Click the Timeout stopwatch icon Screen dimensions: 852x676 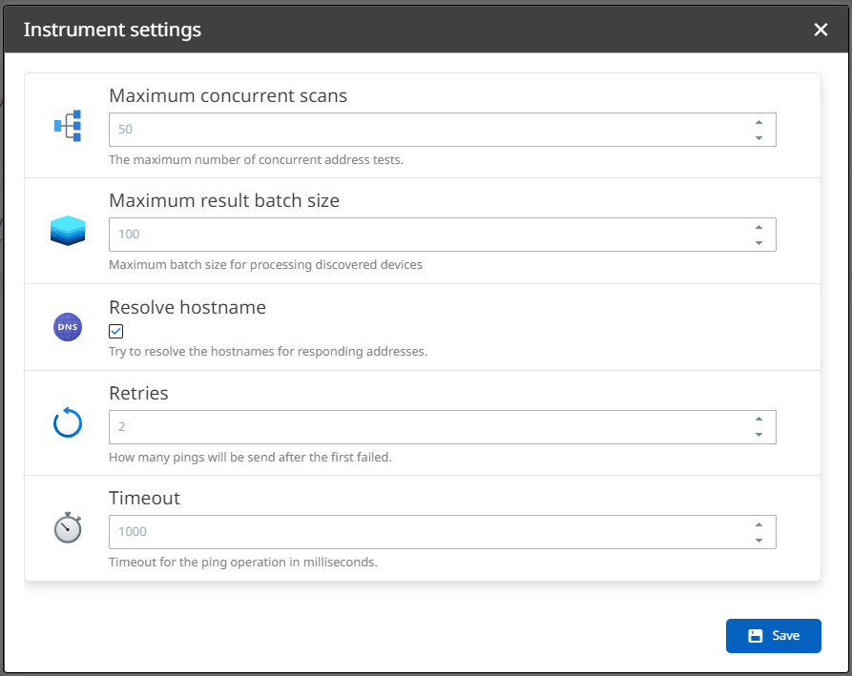coord(68,527)
